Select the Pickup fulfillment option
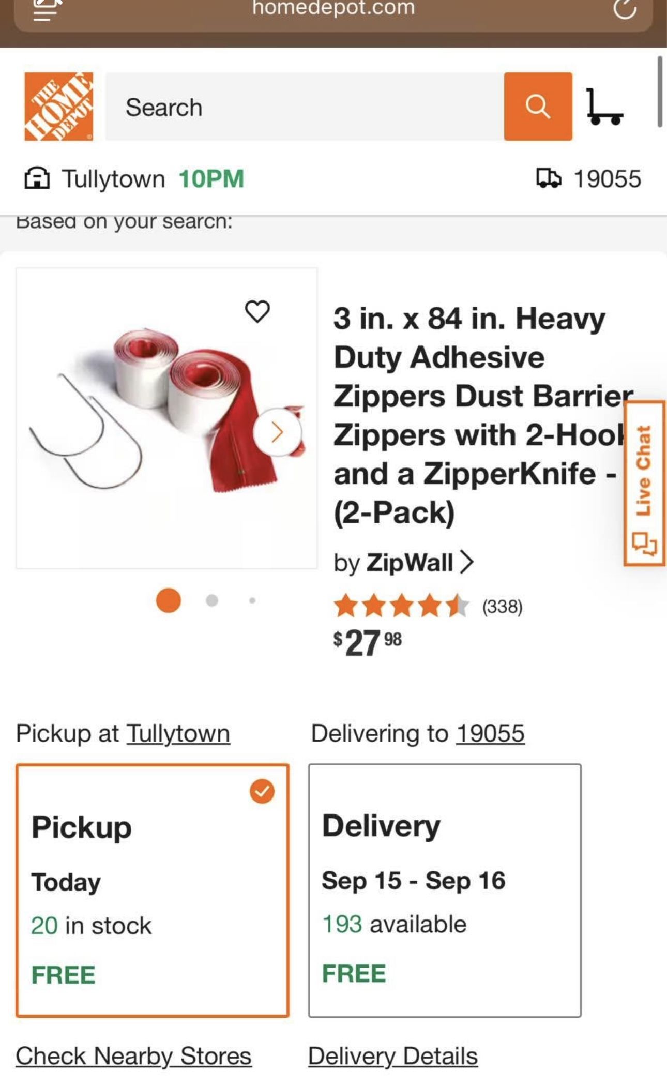 pyautogui.click(x=152, y=890)
